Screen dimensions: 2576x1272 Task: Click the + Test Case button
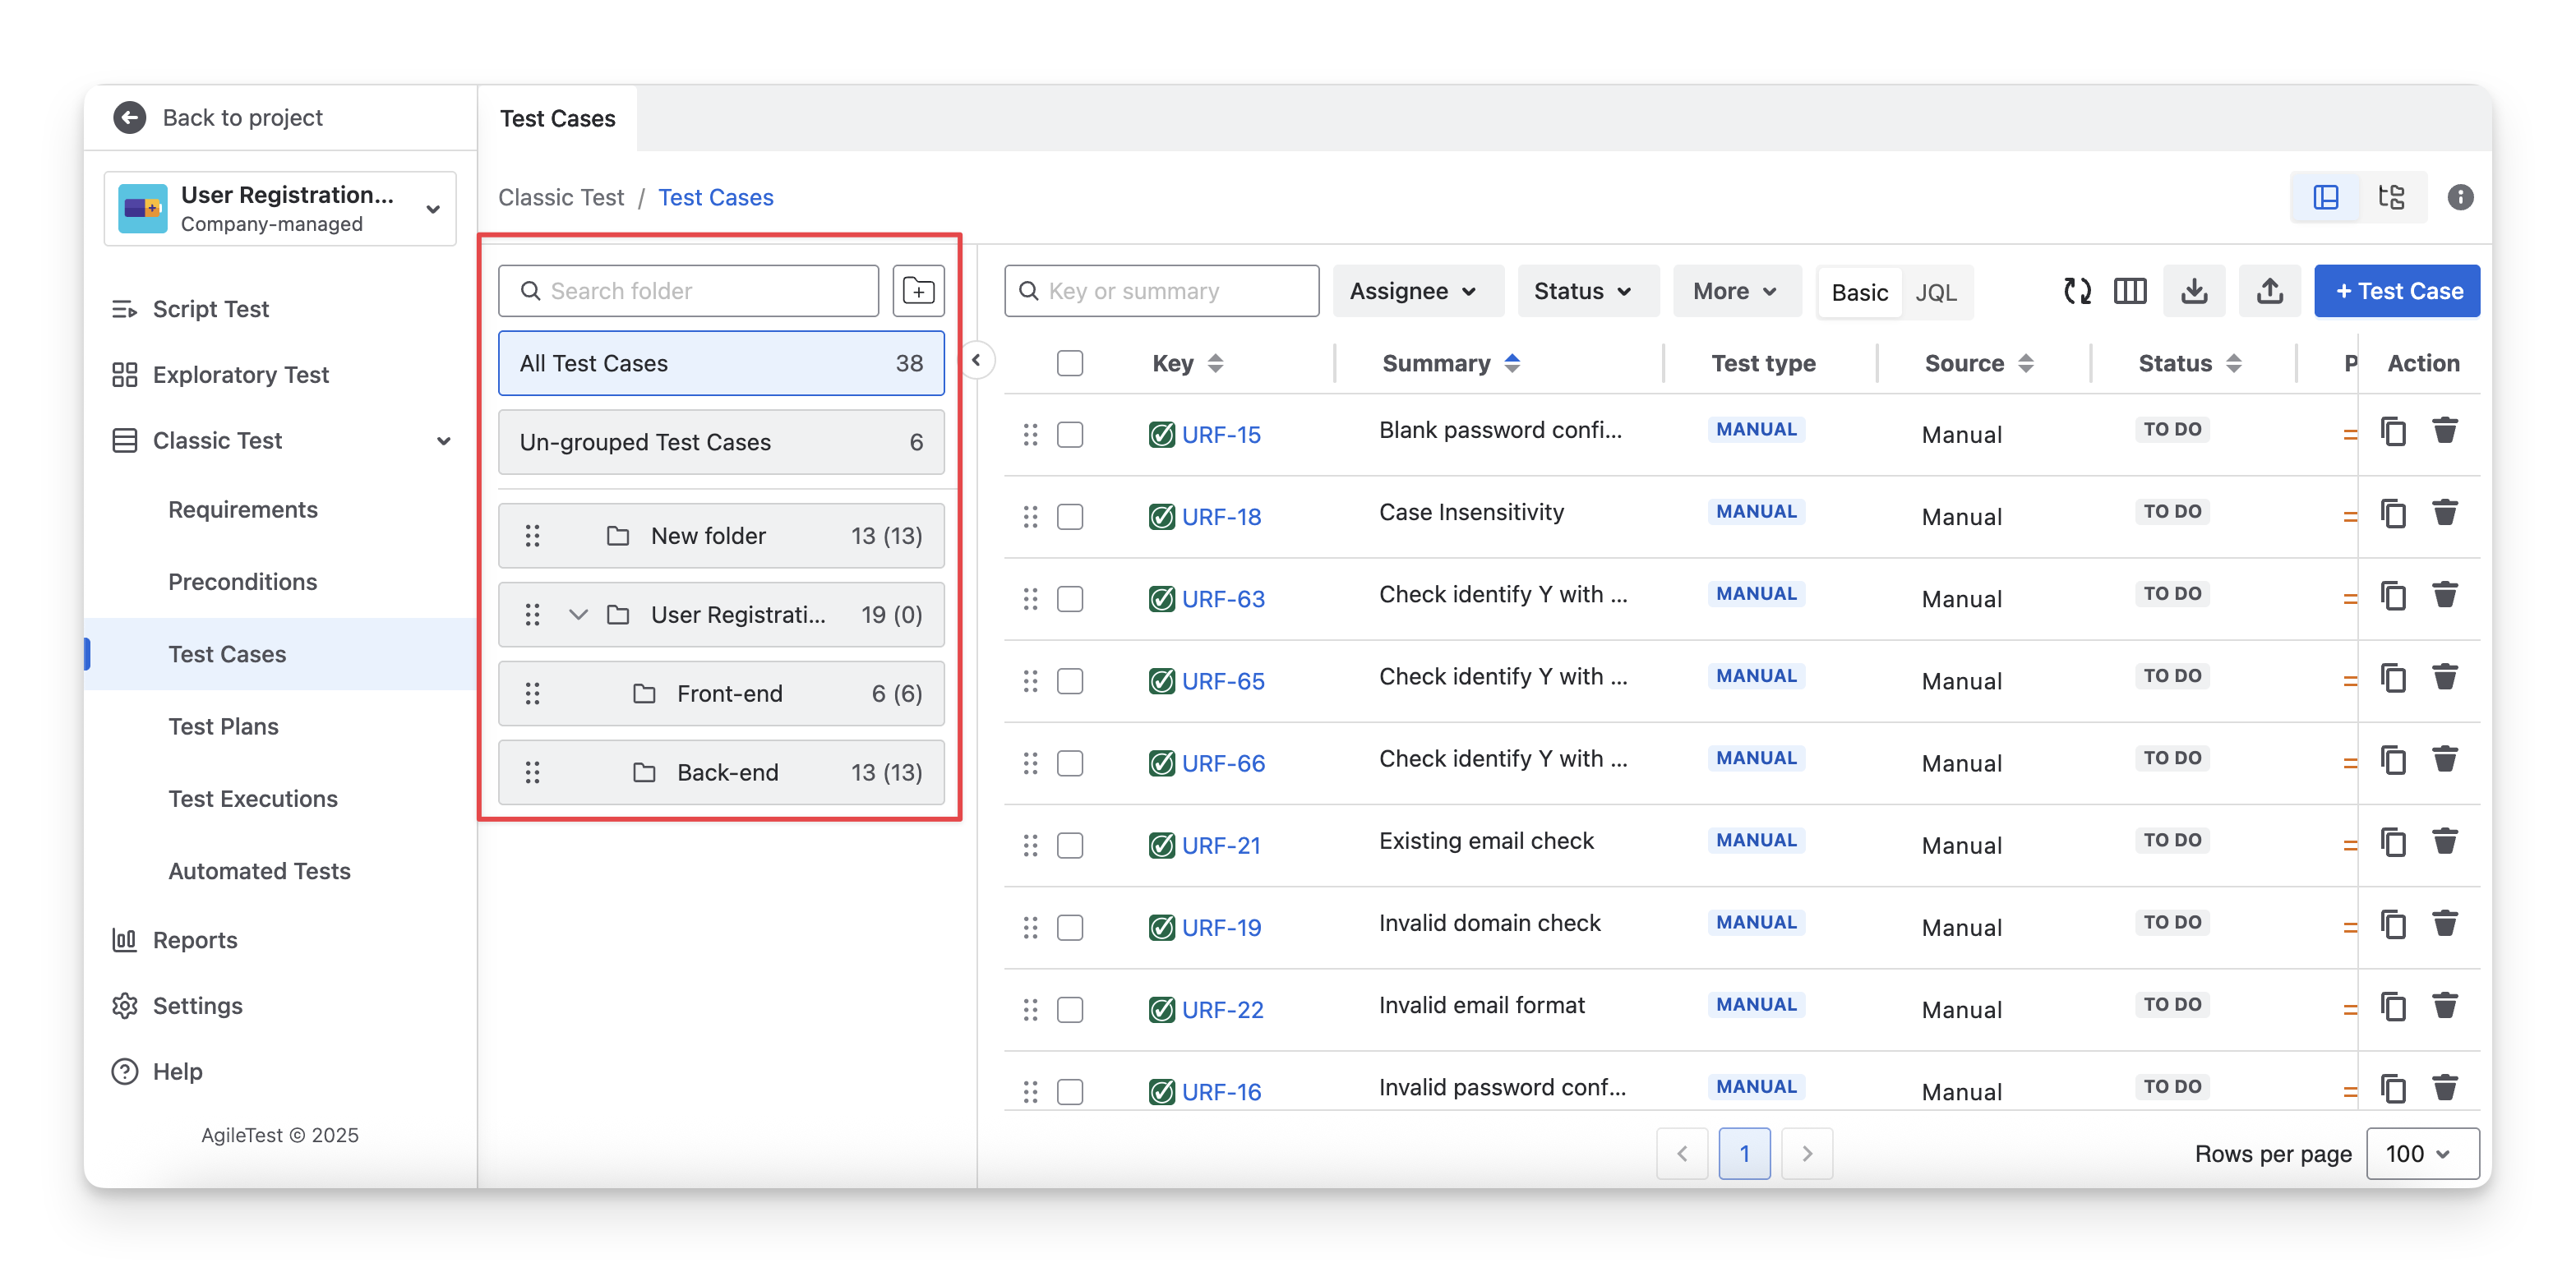2396,291
